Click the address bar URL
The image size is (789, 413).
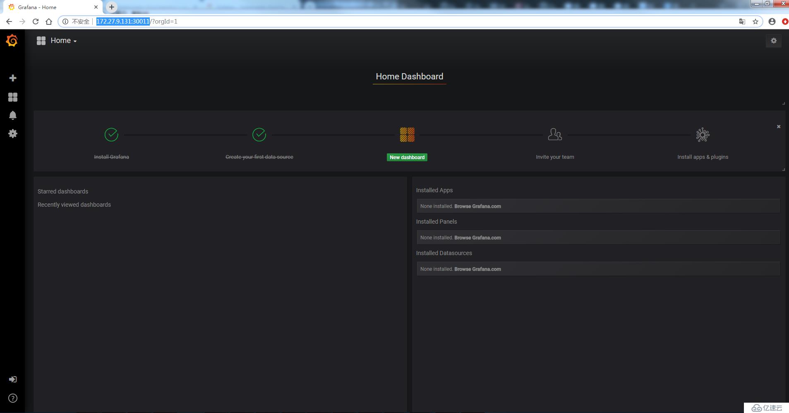click(137, 21)
